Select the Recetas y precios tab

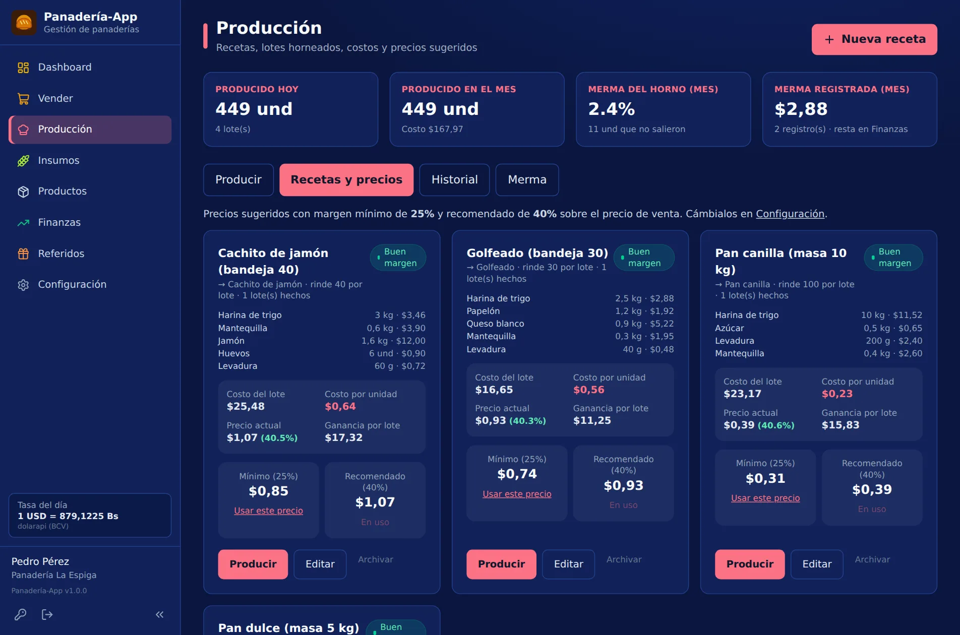[346, 180]
